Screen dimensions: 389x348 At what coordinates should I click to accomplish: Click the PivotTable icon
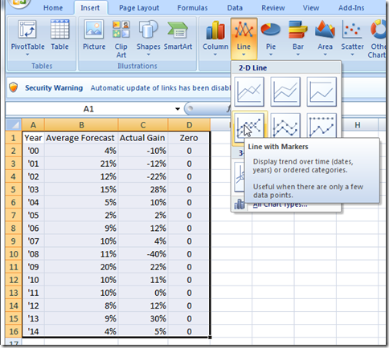[27, 30]
